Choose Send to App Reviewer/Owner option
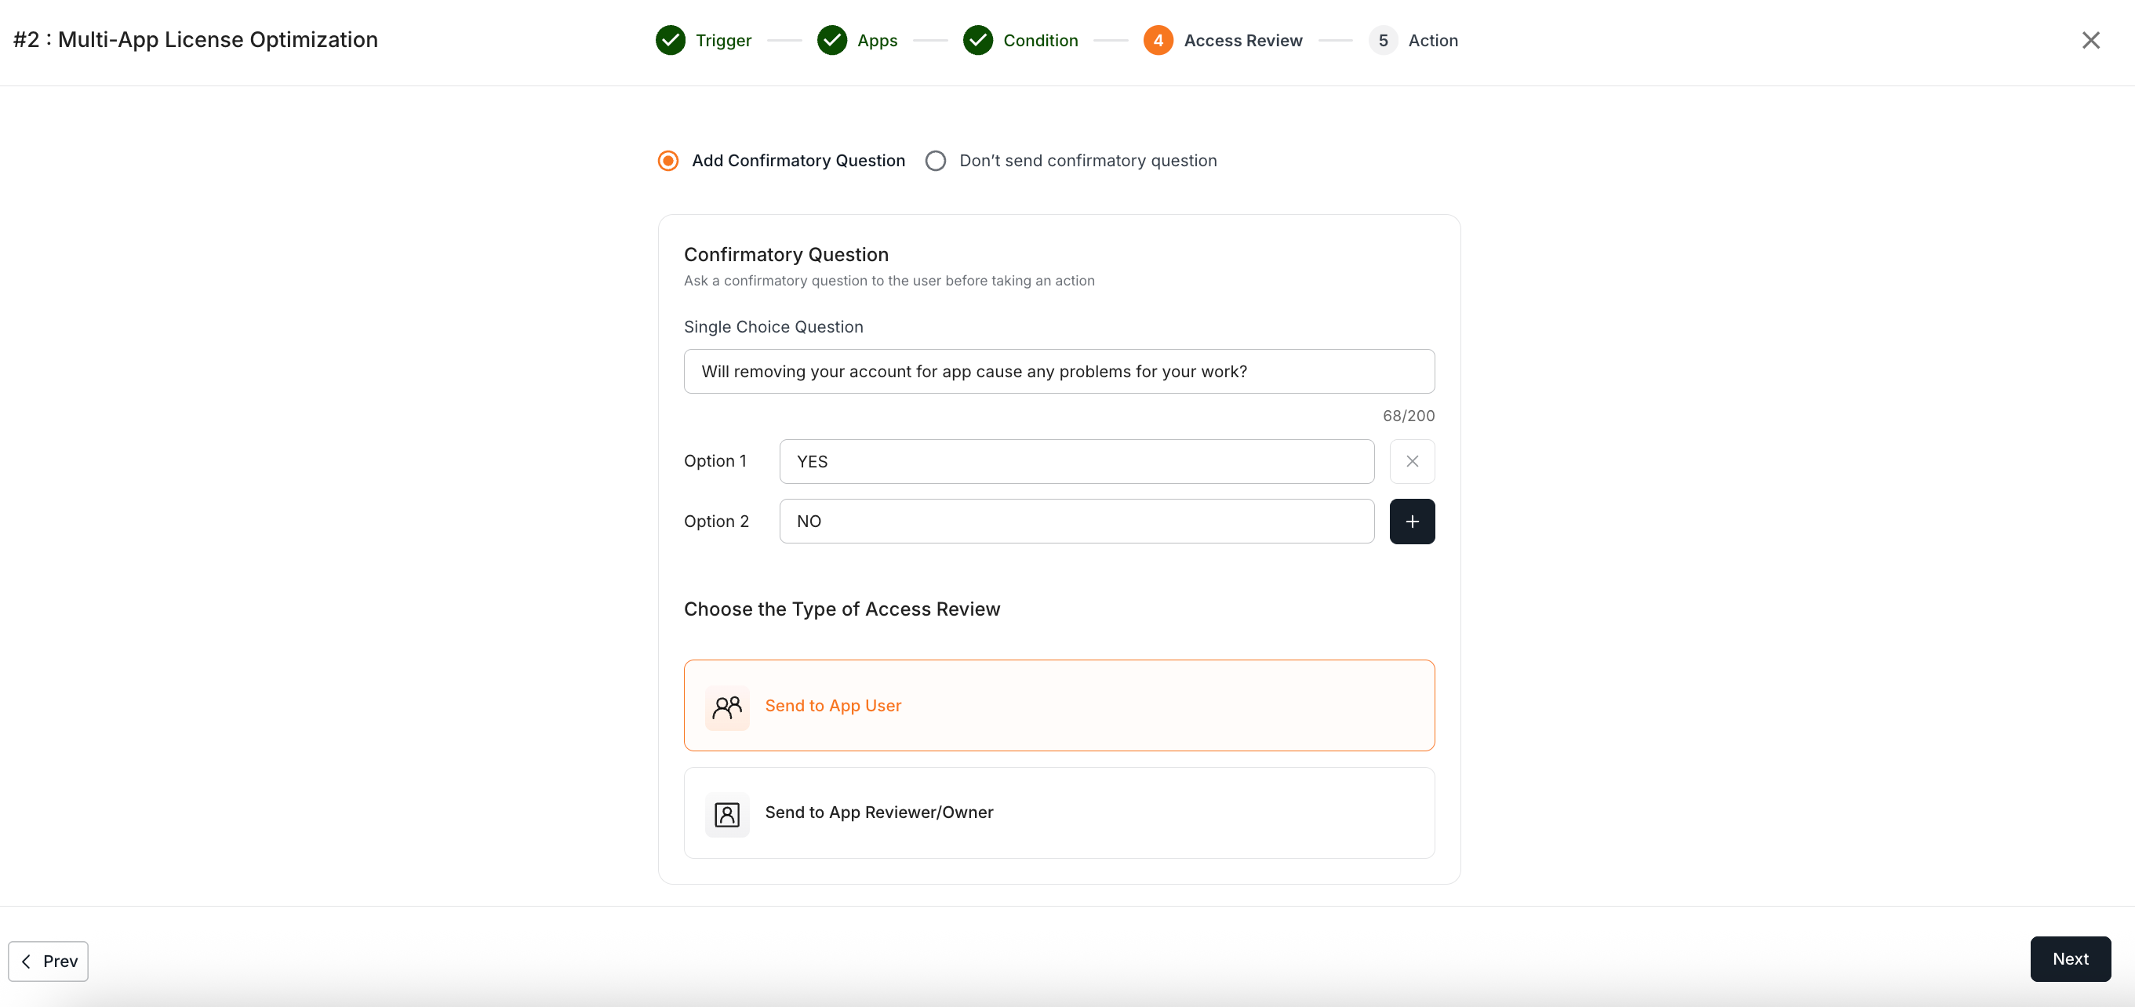The image size is (2135, 1007). pos(1058,813)
